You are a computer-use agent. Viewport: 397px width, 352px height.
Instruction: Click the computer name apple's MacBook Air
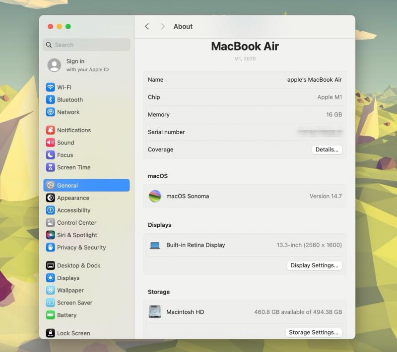pos(315,80)
